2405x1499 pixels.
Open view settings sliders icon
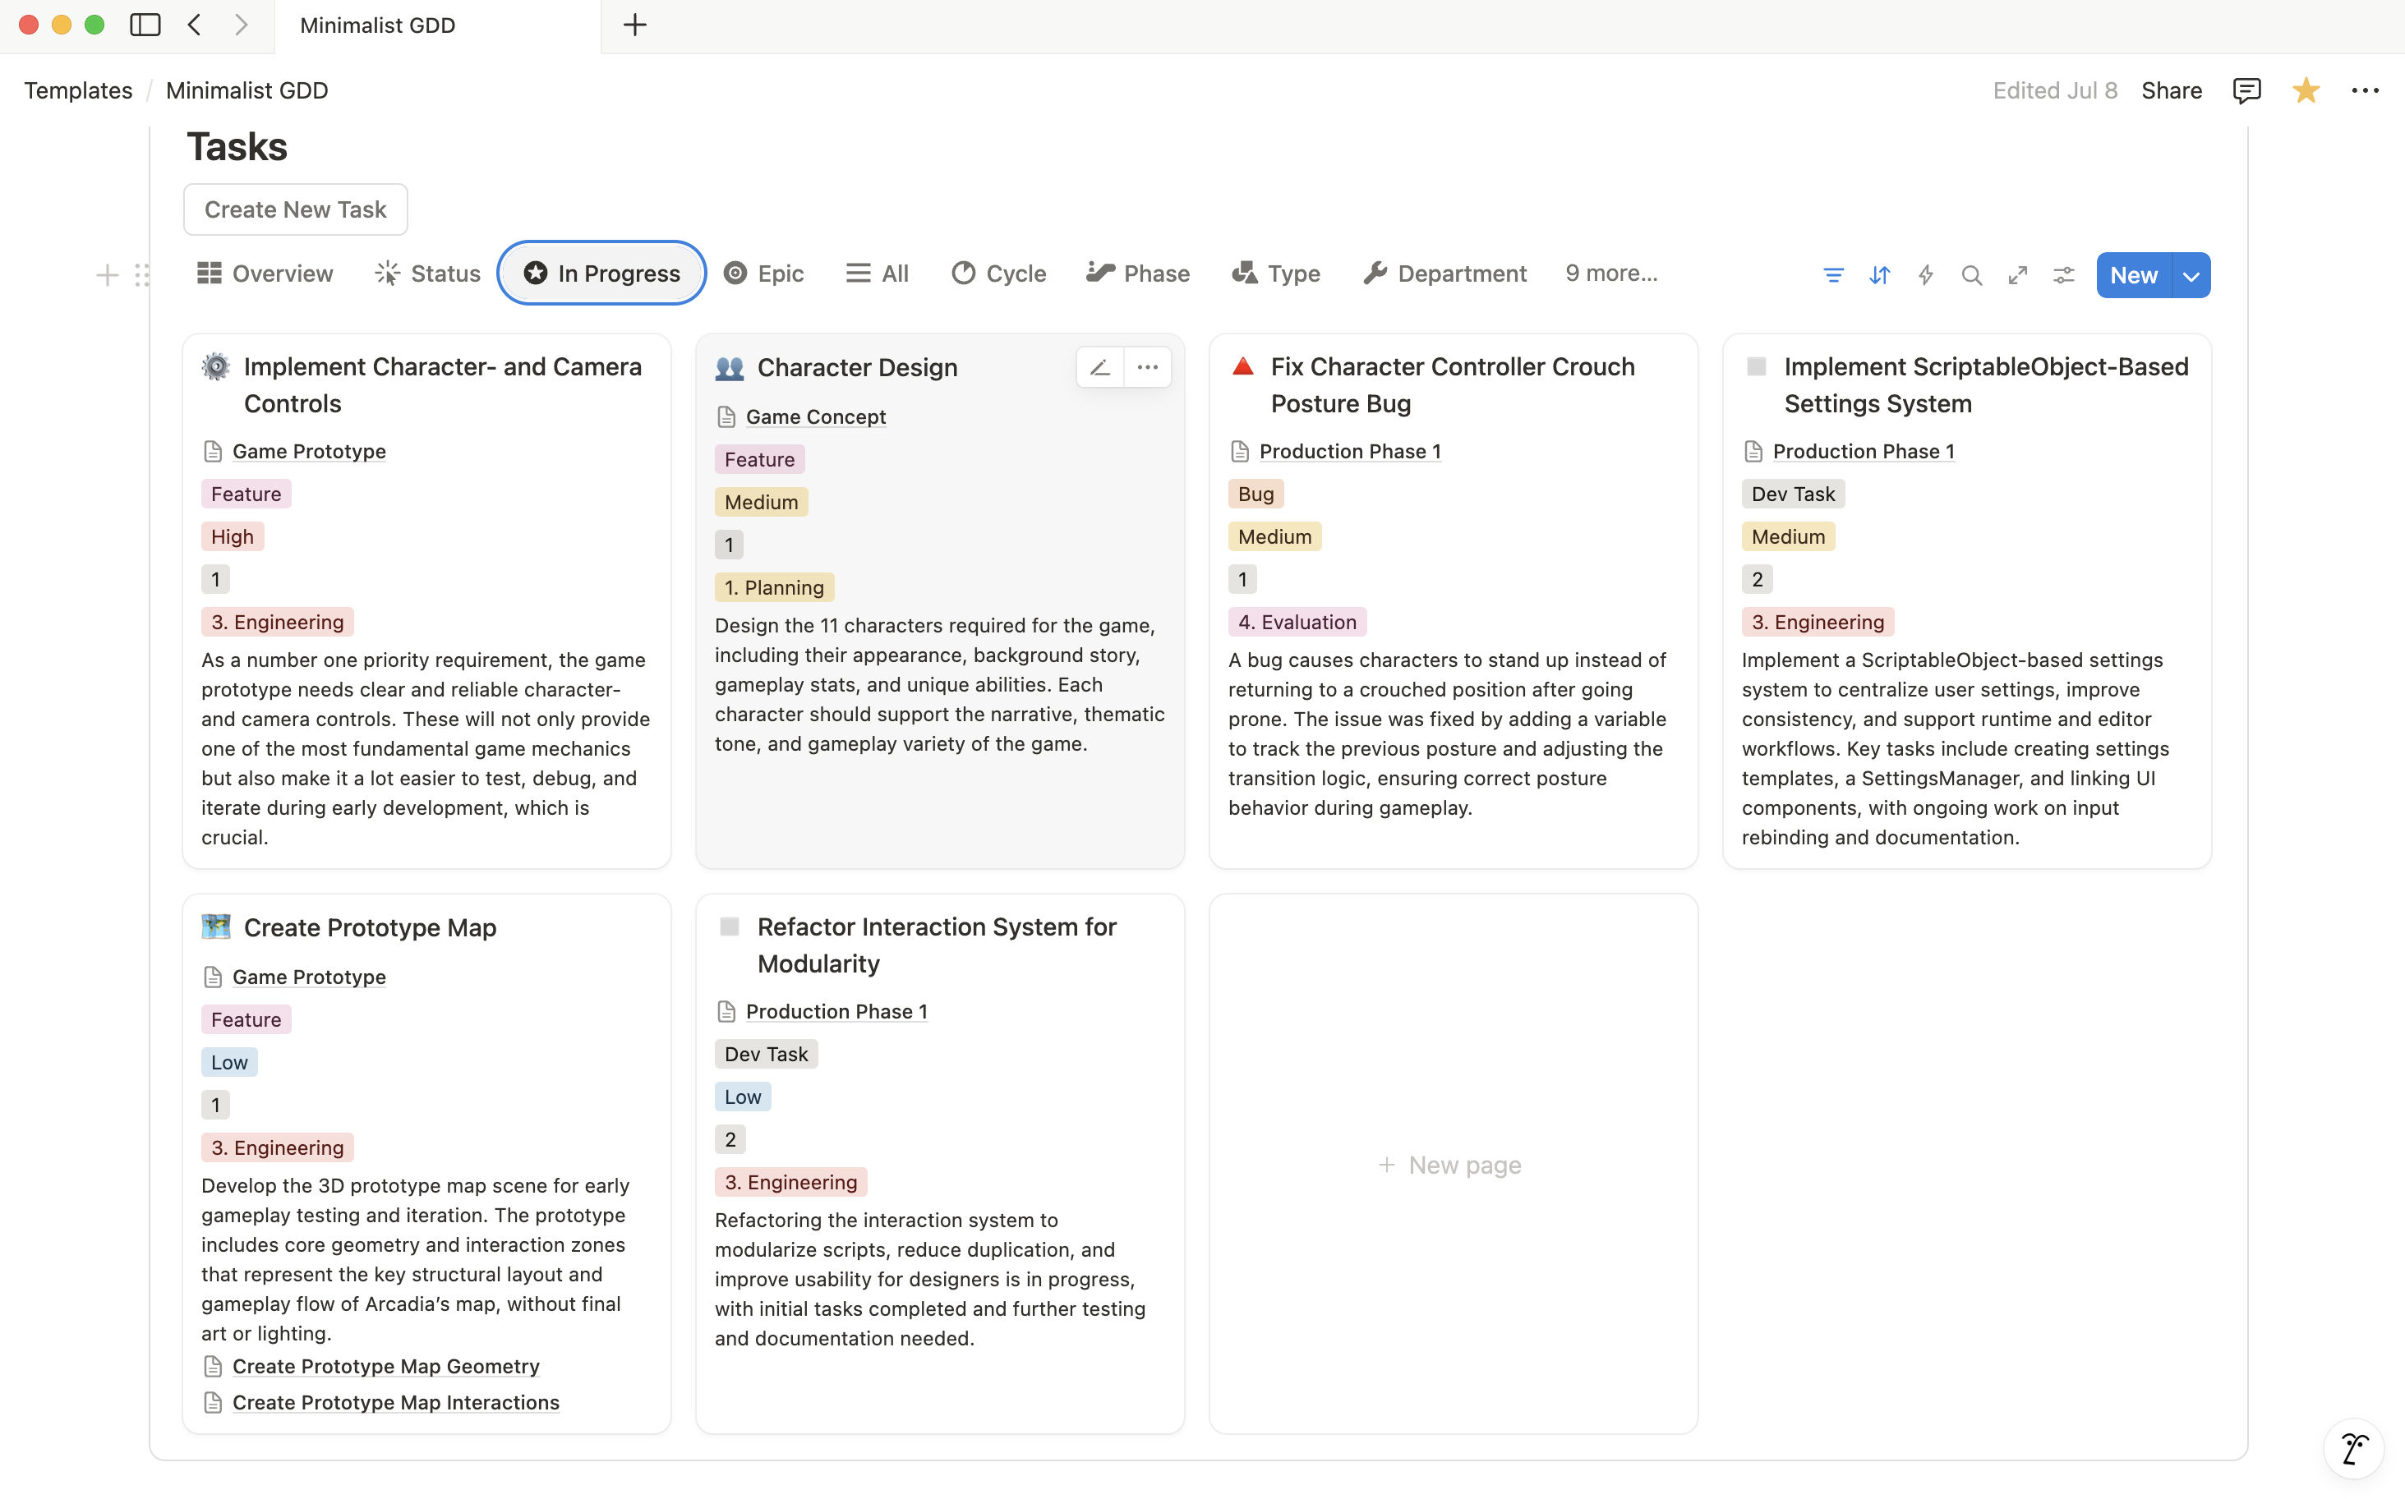point(2064,274)
